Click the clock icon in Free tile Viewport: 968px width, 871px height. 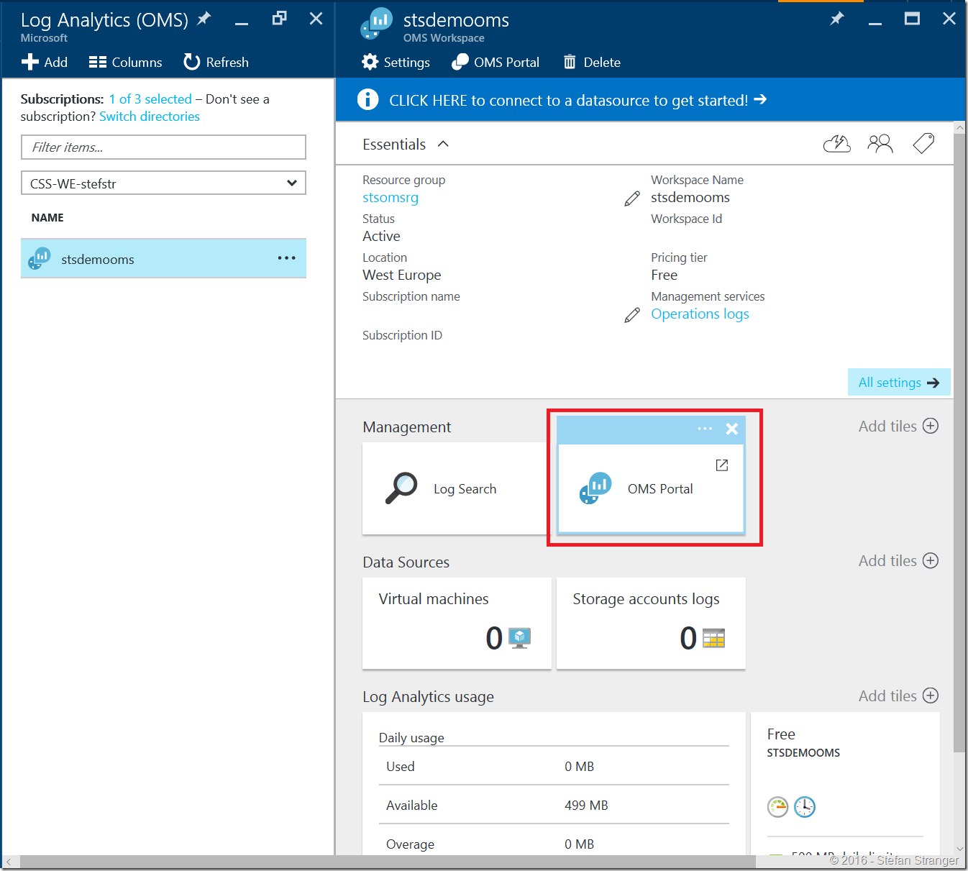(x=805, y=807)
